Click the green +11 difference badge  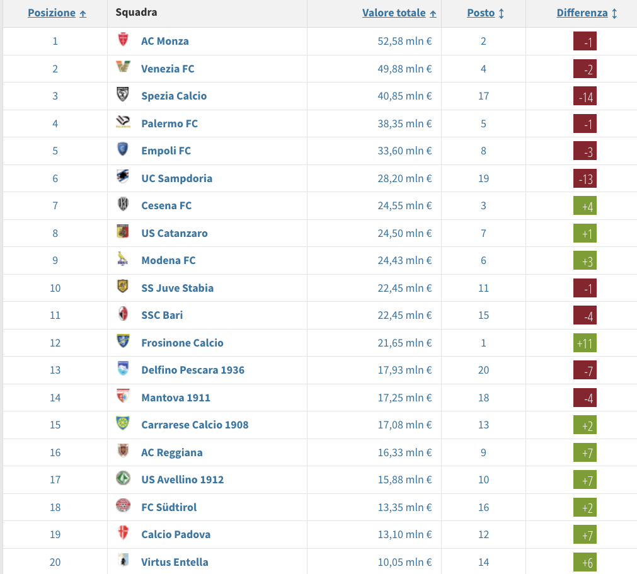tap(585, 343)
